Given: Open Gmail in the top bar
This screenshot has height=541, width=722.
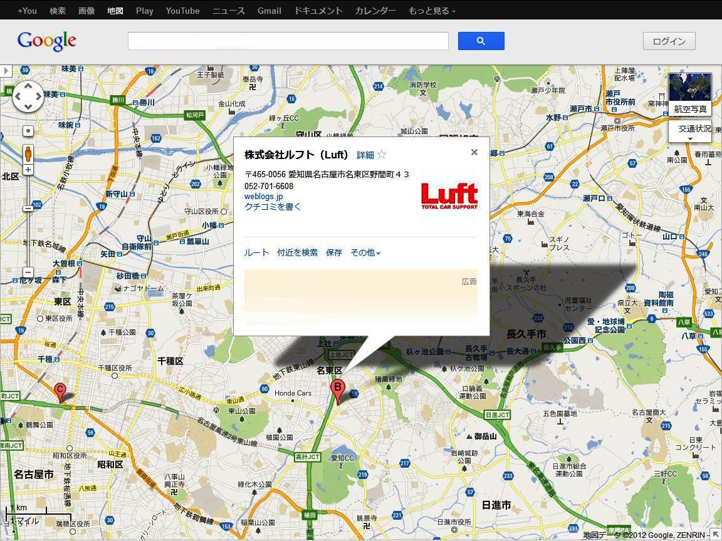Looking at the screenshot, I should (x=269, y=11).
